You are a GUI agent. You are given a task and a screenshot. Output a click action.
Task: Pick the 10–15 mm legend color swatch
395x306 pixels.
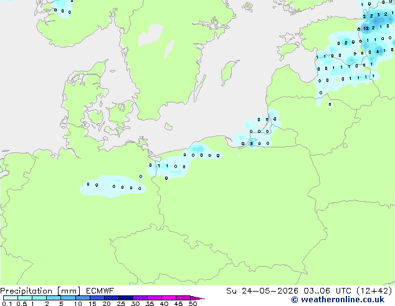pos(82,298)
